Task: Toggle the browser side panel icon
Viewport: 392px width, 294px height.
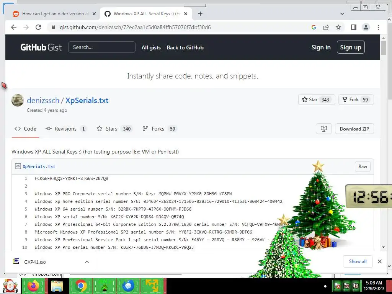Action: coord(353,27)
